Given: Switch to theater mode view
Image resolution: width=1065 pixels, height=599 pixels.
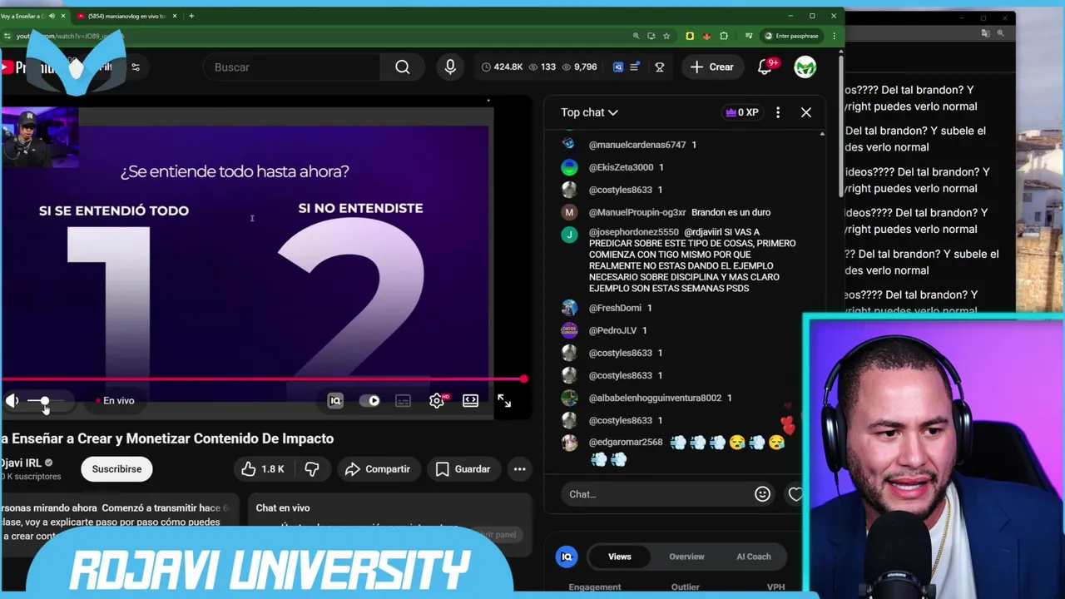Looking at the screenshot, I should tap(471, 401).
